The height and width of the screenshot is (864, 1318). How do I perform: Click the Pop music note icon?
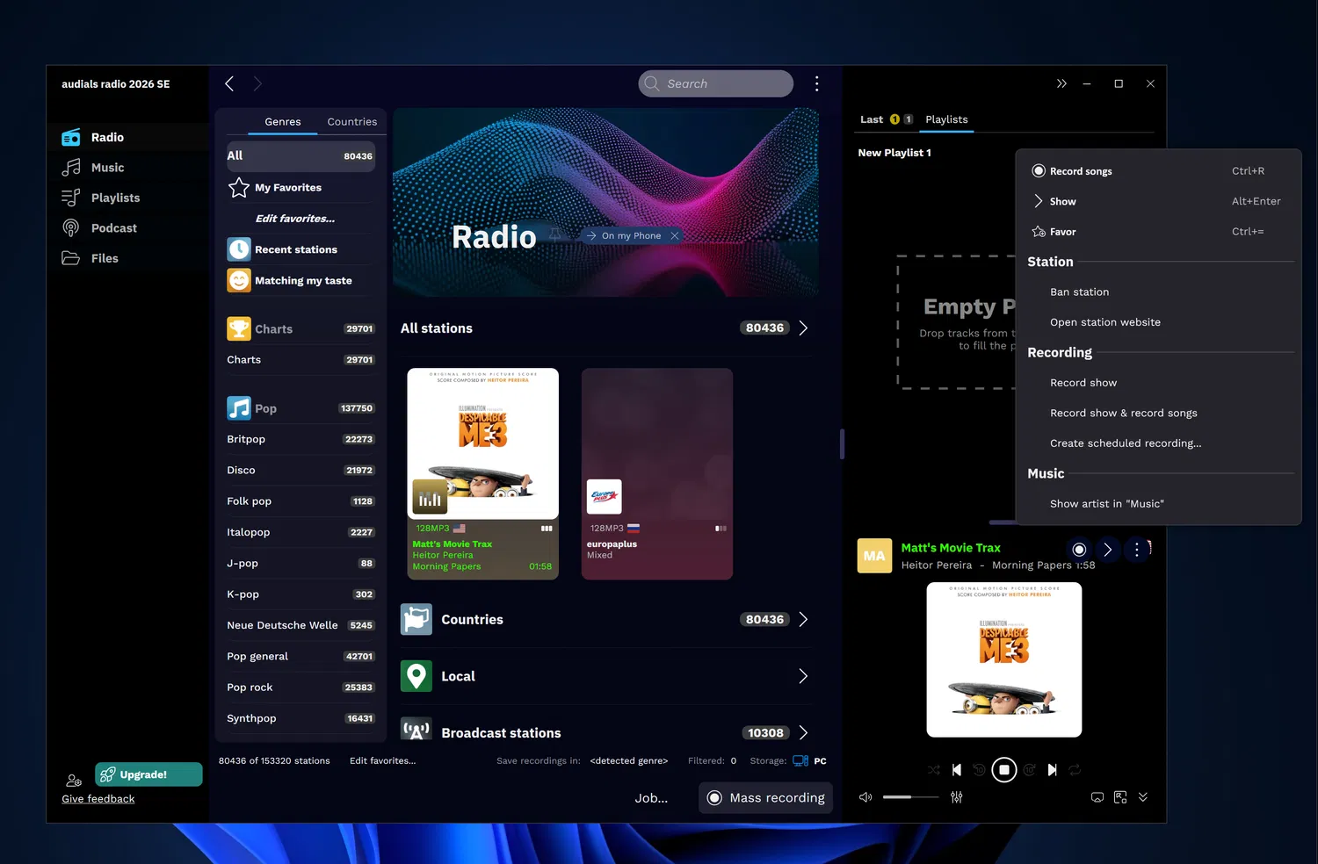click(239, 408)
